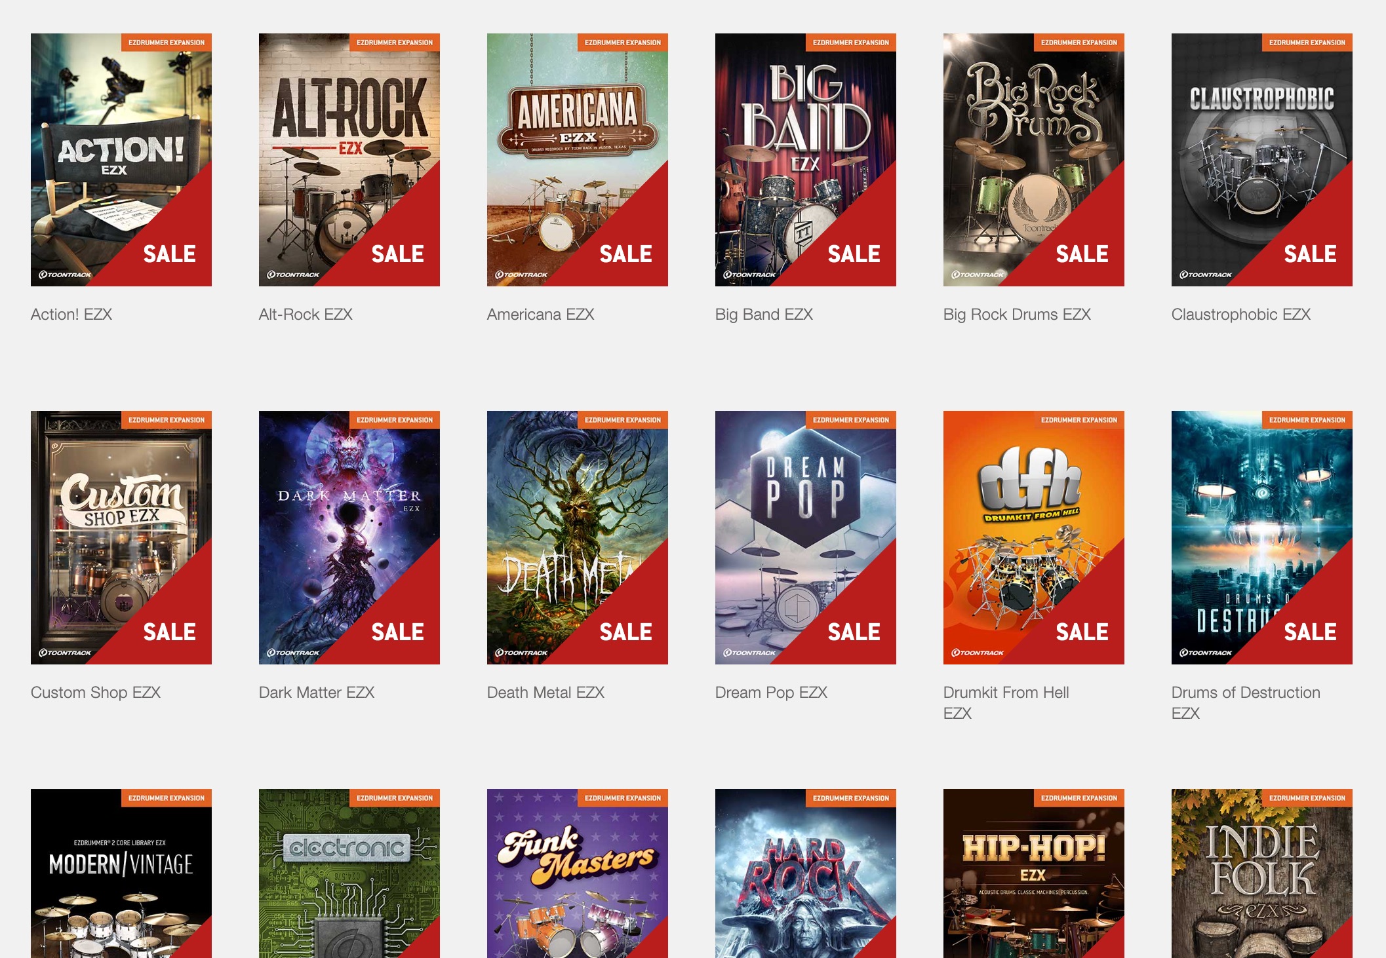Open the Americana EZX cover artwork
1386x958 pixels.
[578, 160]
